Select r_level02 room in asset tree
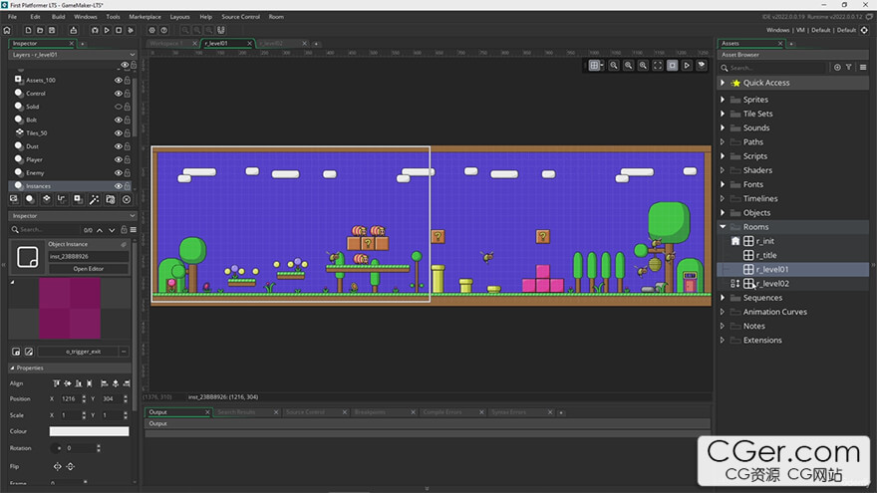 coord(772,284)
